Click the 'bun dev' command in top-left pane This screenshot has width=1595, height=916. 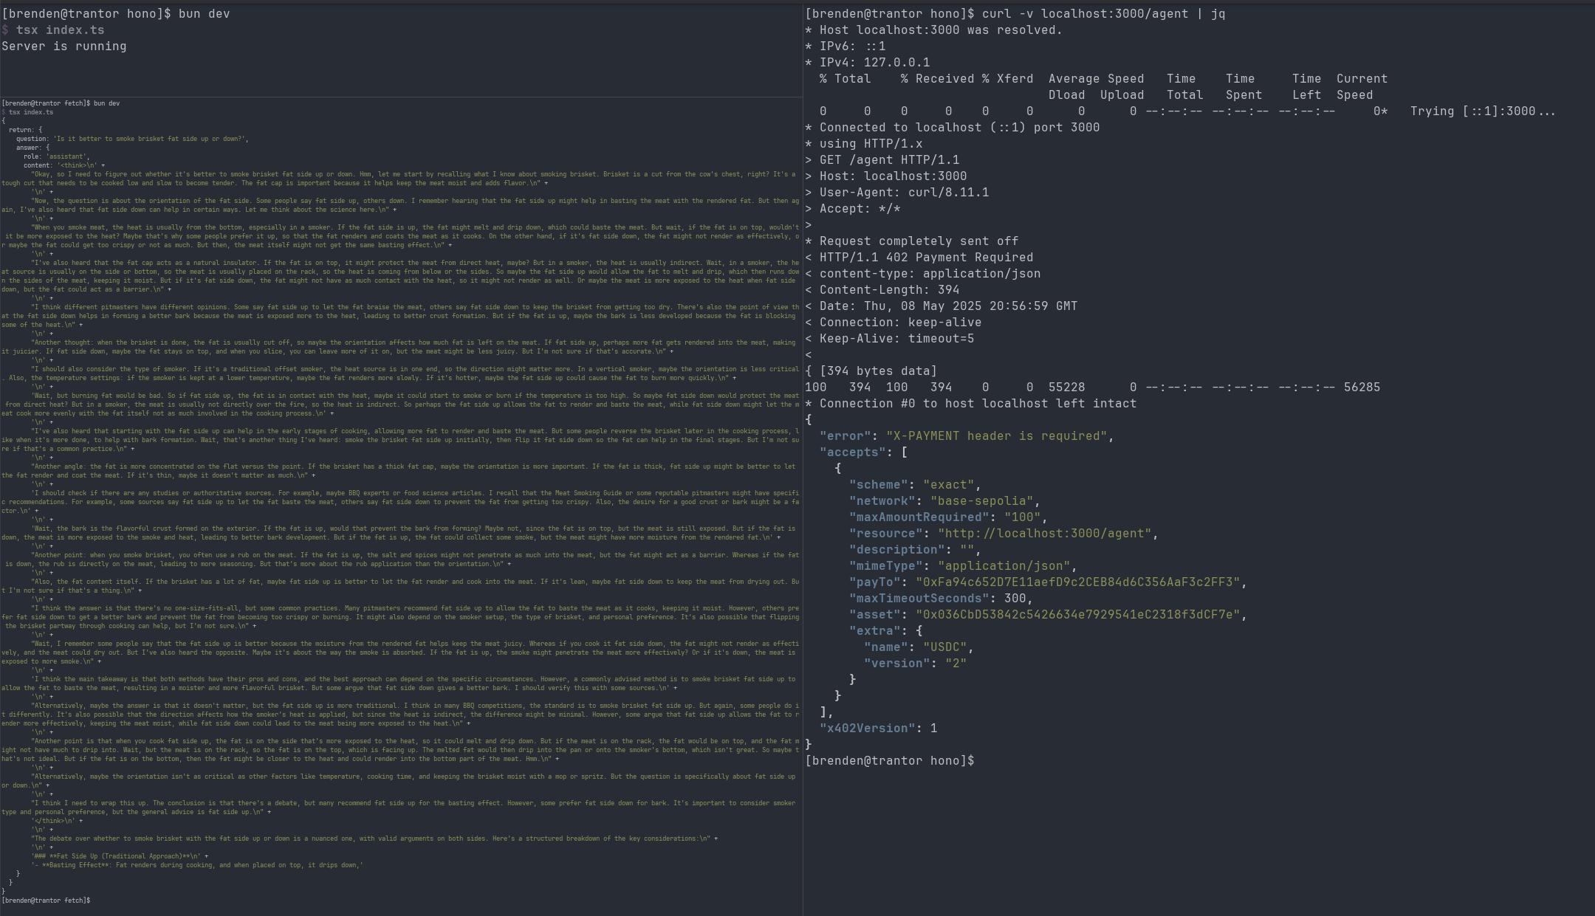[204, 14]
